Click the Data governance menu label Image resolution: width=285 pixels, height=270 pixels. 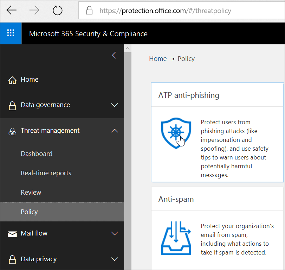45,105
